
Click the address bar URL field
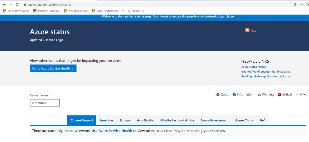click(x=154, y=5)
